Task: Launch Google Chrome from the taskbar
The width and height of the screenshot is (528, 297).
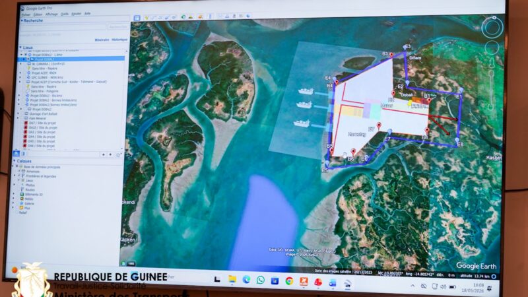Action: 289,280
